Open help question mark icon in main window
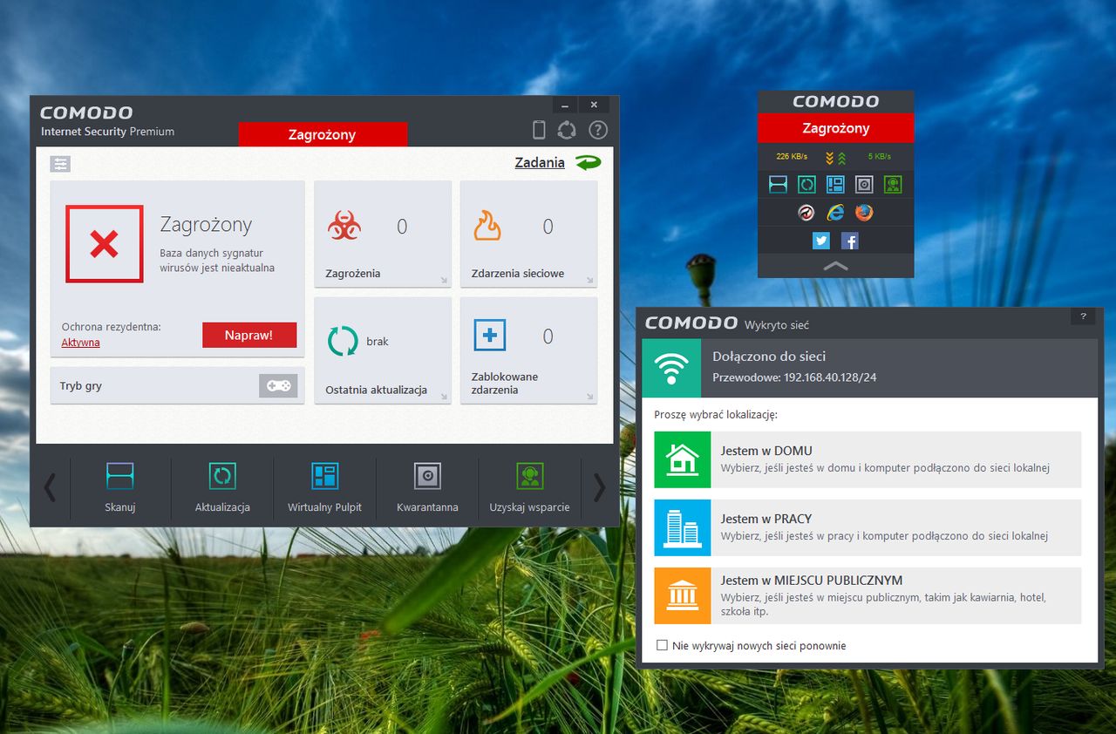 pos(597,130)
